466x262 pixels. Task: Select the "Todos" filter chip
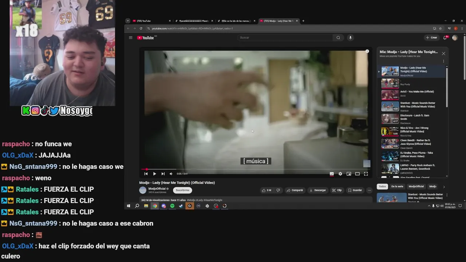pyautogui.click(x=382, y=187)
